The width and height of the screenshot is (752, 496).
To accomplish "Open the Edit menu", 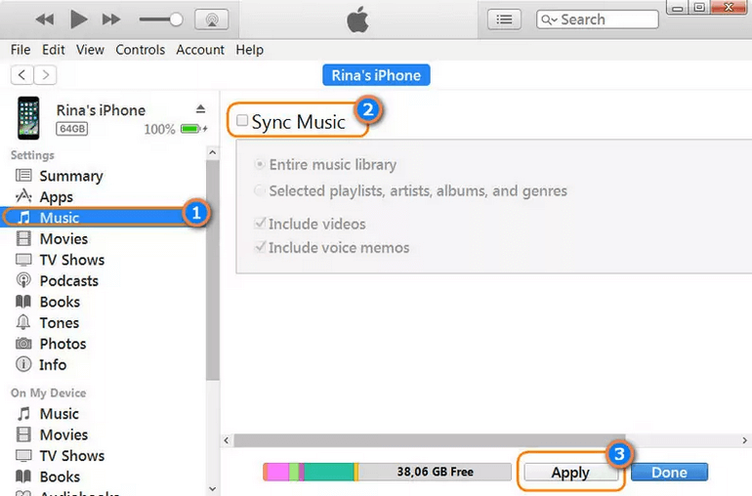I will click(54, 50).
